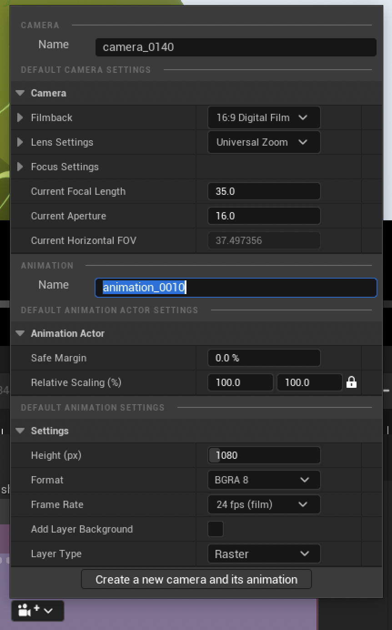Collapse the Settings section
Viewport: 392px width, 630px height.
pos(20,431)
